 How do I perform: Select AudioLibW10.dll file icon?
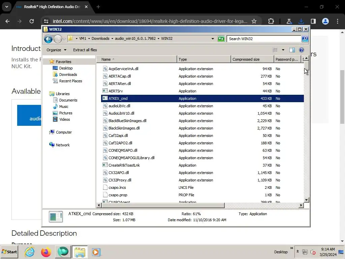105,113
